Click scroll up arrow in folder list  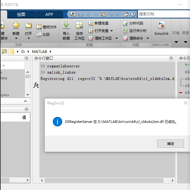click(x=27, y=72)
